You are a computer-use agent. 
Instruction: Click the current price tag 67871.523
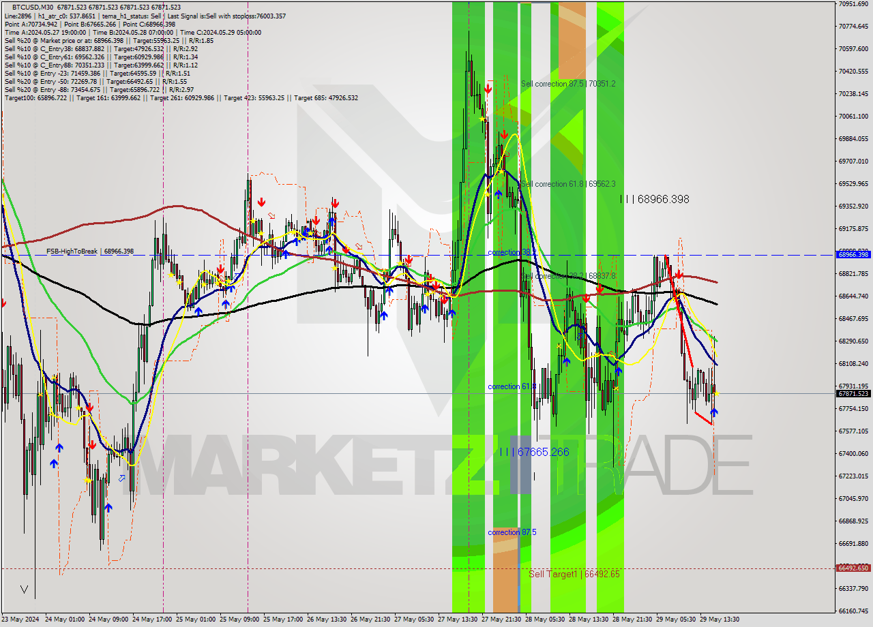[853, 394]
